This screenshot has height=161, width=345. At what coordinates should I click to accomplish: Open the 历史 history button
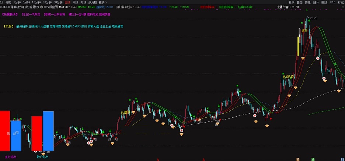pos(308,3)
